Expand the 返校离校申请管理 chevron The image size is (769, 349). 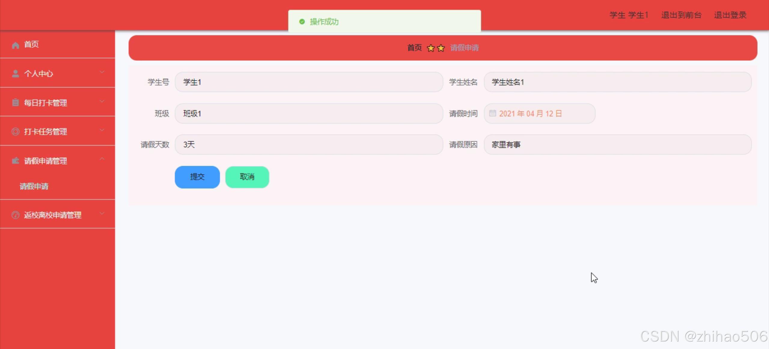click(x=102, y=214)
